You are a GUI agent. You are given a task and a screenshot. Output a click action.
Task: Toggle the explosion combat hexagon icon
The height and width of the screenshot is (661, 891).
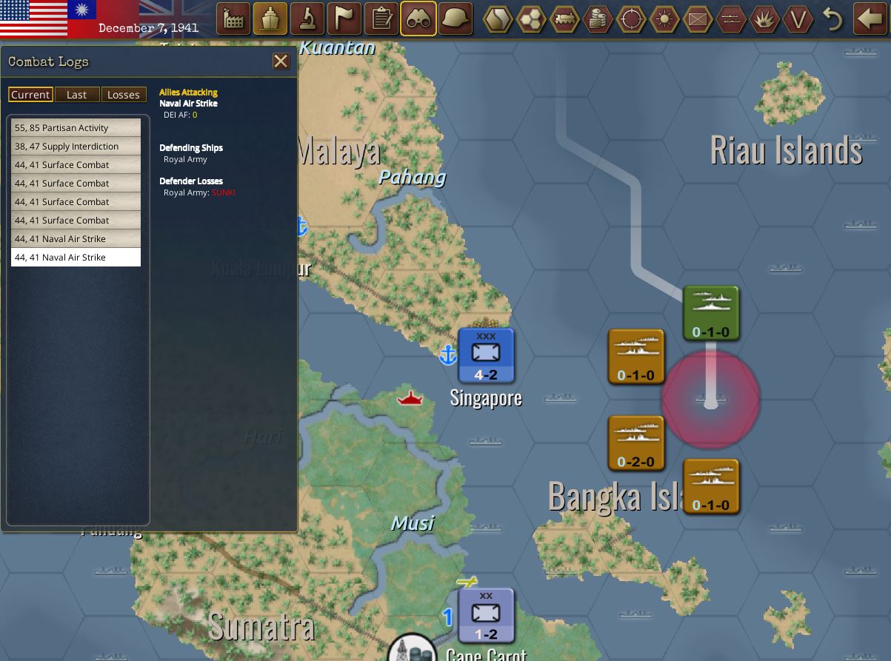click(x=764, y=19)
